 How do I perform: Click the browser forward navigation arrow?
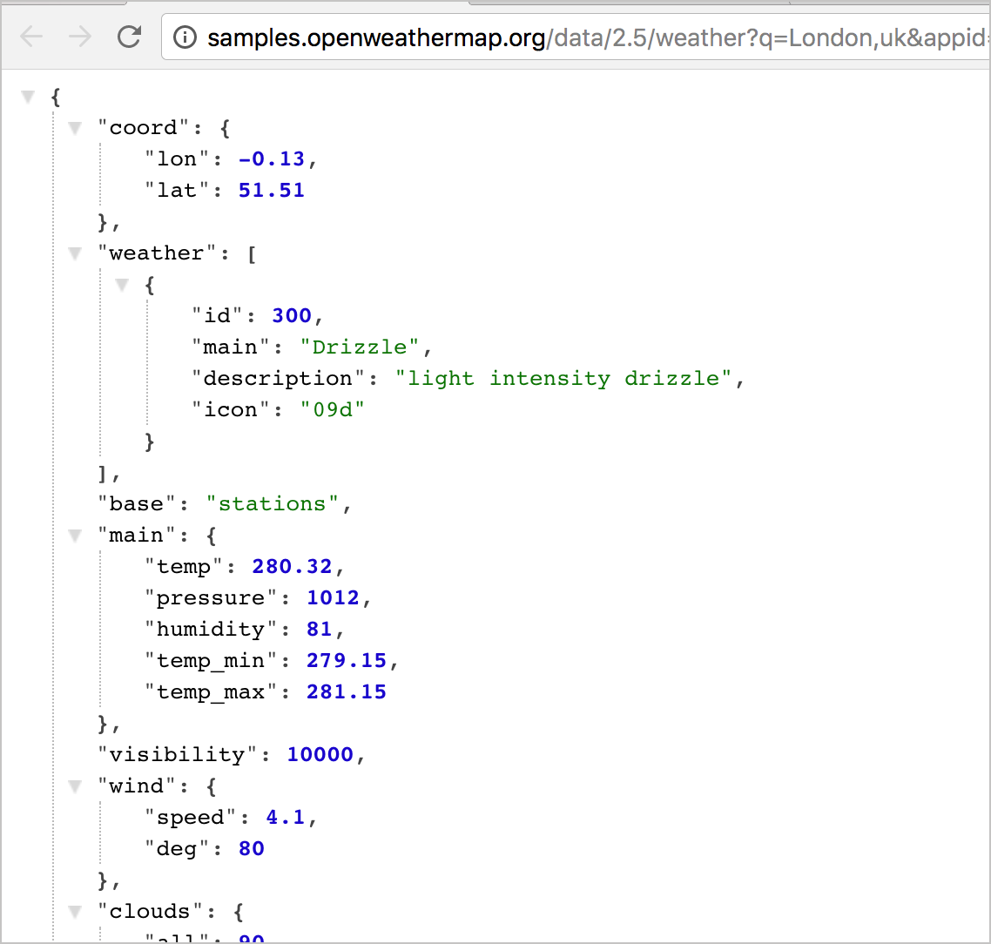coord(79,37)
